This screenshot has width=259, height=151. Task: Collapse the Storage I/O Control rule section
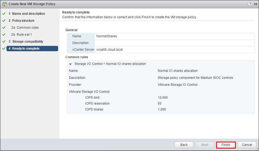[71, 64]
